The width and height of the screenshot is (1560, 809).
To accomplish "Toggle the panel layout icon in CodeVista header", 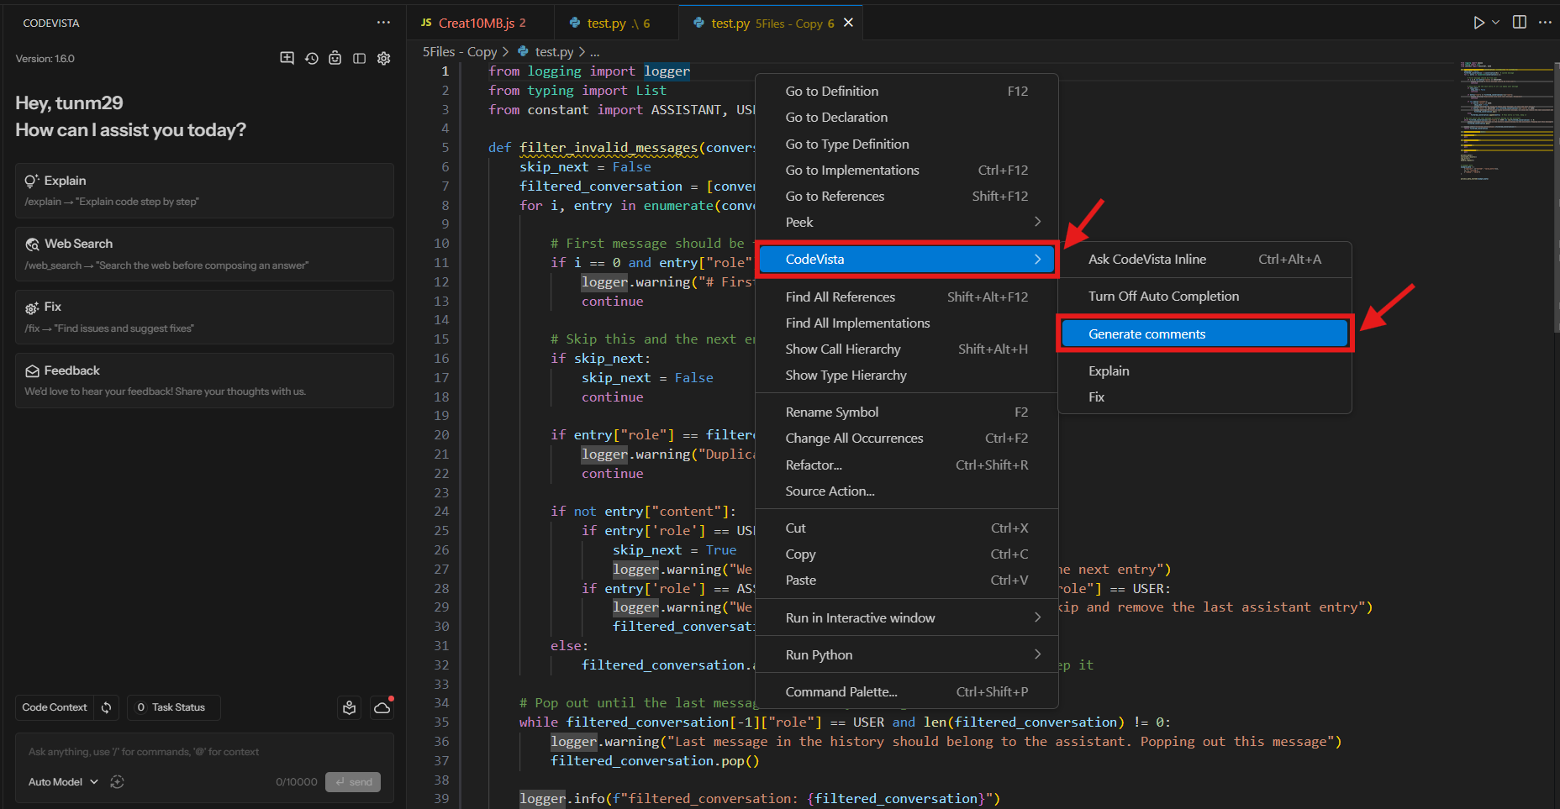I will click(x=360, y=58).
